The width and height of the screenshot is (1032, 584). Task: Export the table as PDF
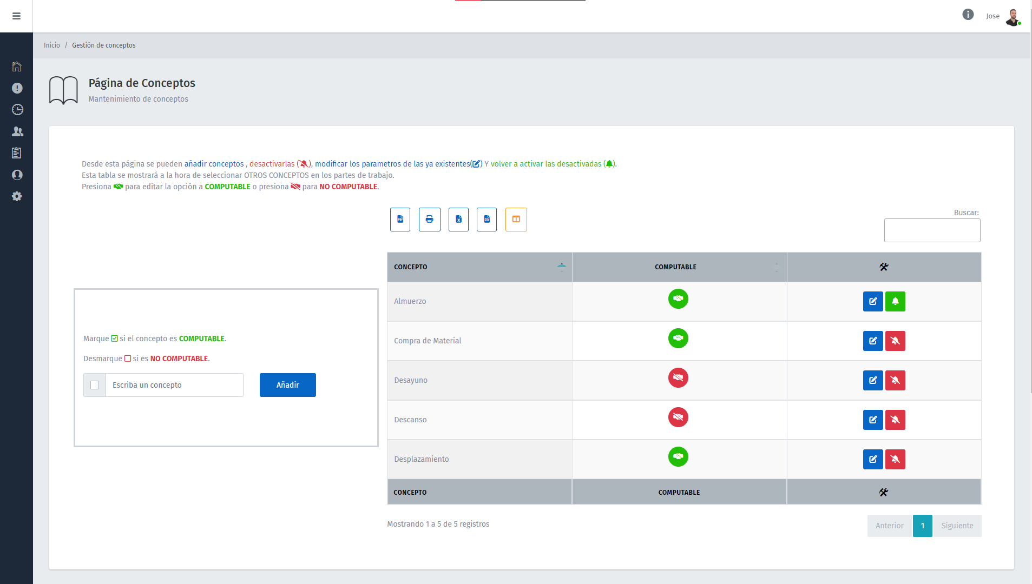click(x=400, y=220)
